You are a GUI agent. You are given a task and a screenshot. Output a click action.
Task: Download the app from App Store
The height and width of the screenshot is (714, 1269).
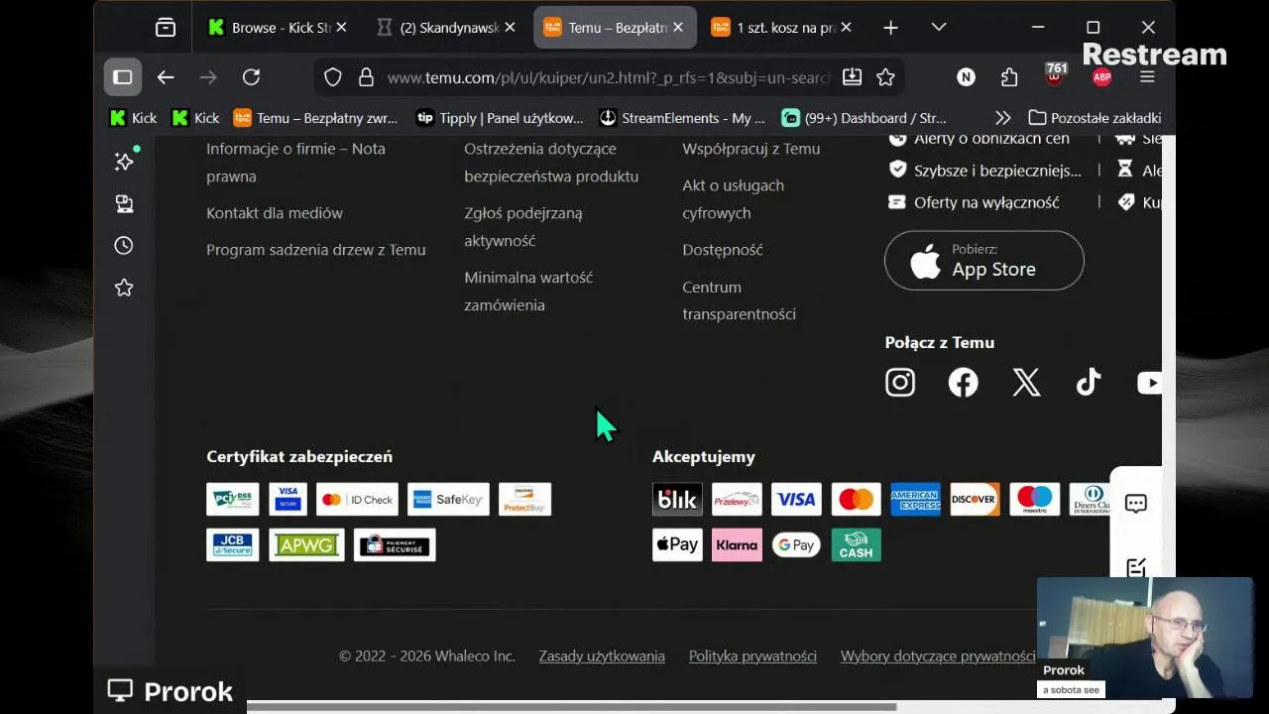(983, 261)
